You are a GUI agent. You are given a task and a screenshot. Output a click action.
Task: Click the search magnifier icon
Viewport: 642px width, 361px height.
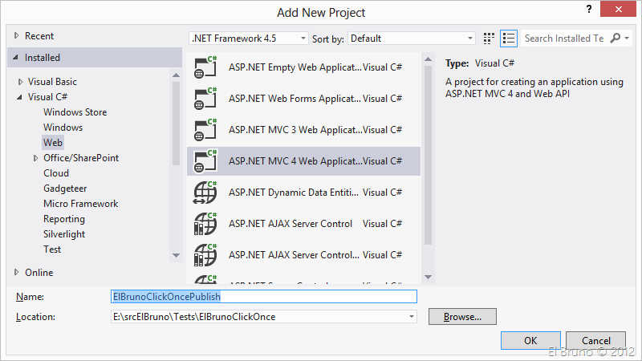point(616,39)
